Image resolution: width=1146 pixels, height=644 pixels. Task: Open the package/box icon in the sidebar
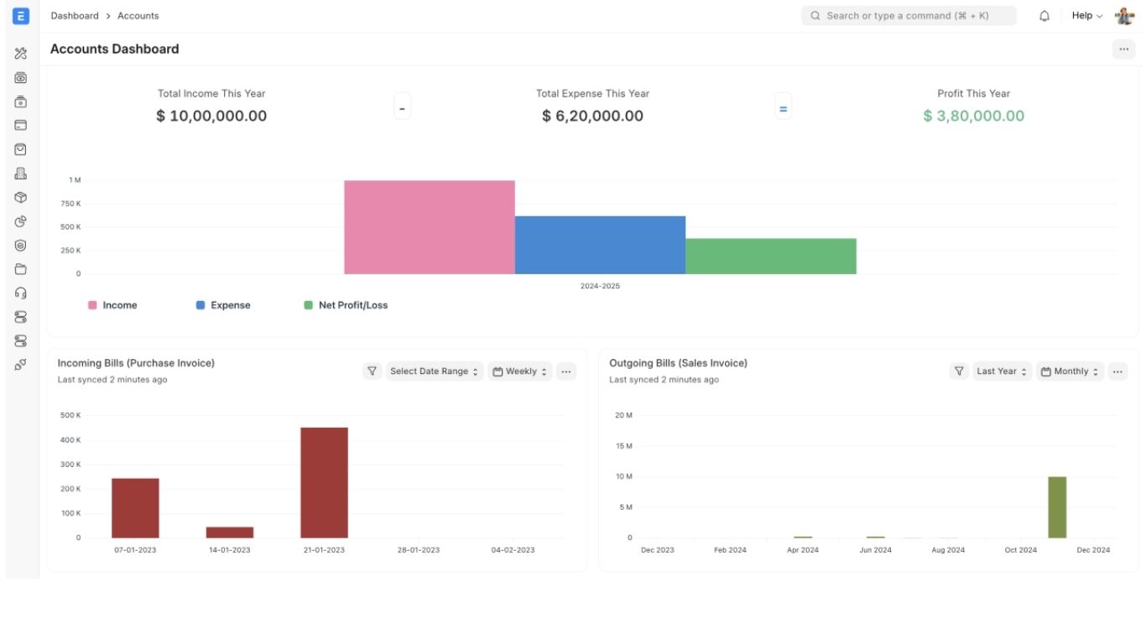click(20, 196)
